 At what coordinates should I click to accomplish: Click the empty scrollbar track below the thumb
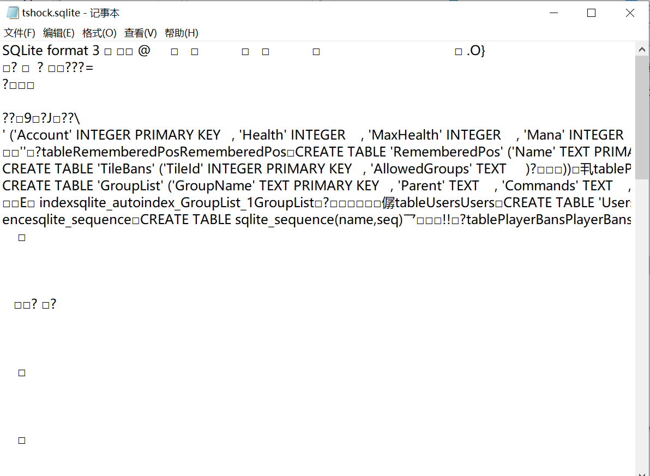click(642, 327)
